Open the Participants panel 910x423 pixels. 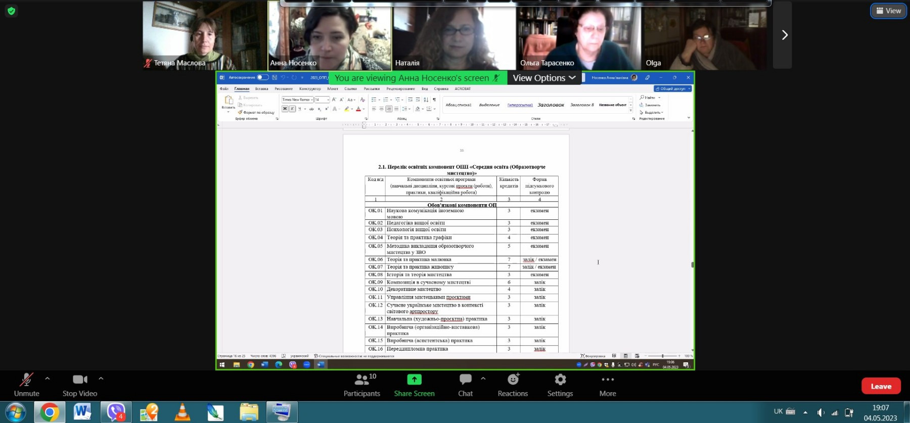362,385
